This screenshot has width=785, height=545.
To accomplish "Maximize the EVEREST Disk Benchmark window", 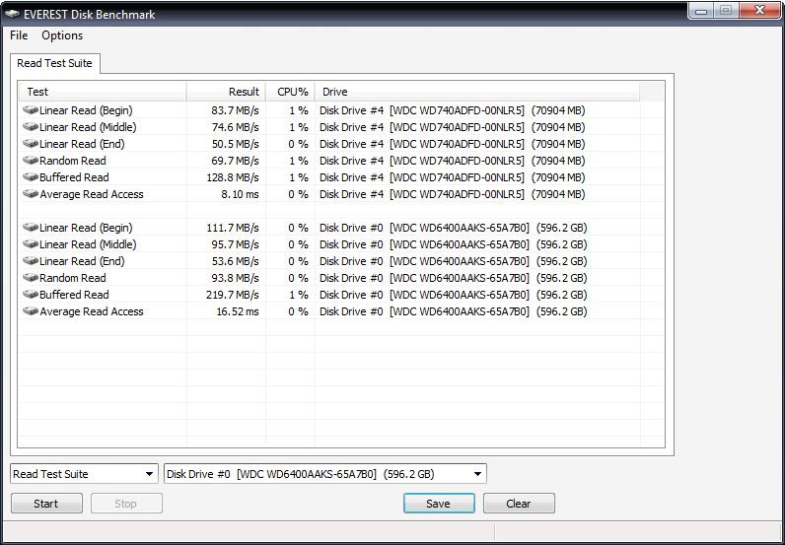I will tap(726, 11).
